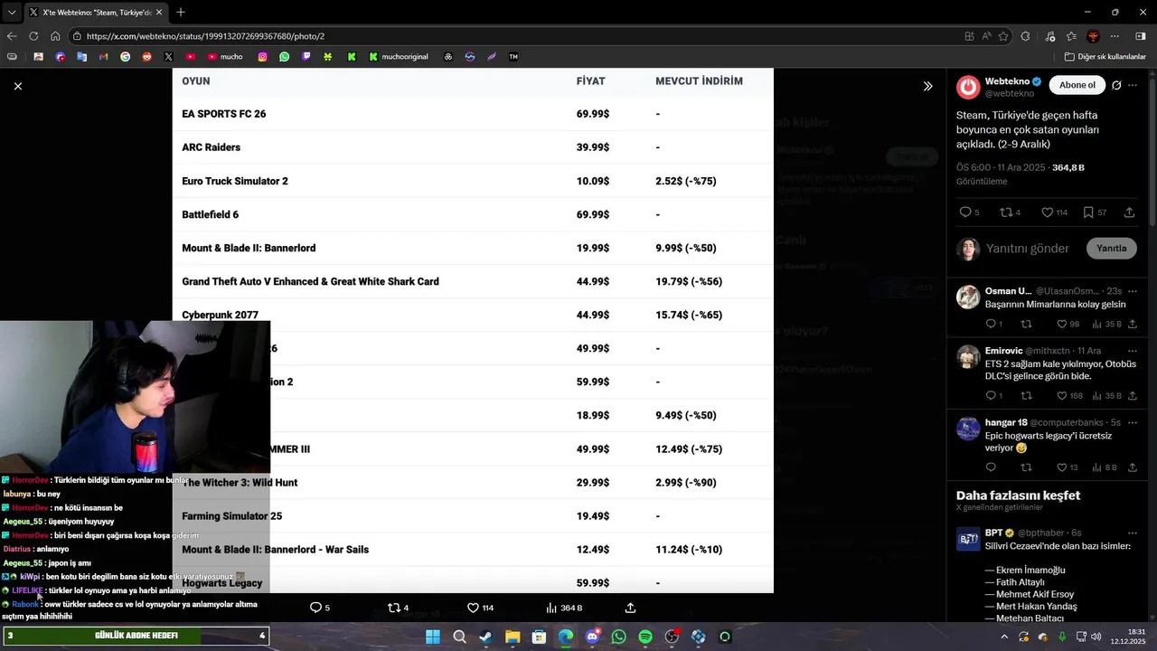The image size is (1157, 651).
Task: Open Spotify from the taskbar
Action: pos(645,637)
